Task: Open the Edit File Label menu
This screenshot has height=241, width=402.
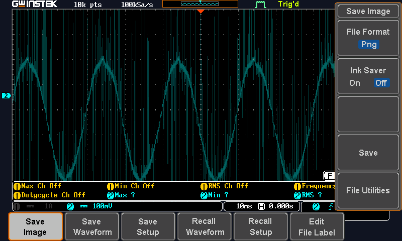Action: click(x=317, y=226)
